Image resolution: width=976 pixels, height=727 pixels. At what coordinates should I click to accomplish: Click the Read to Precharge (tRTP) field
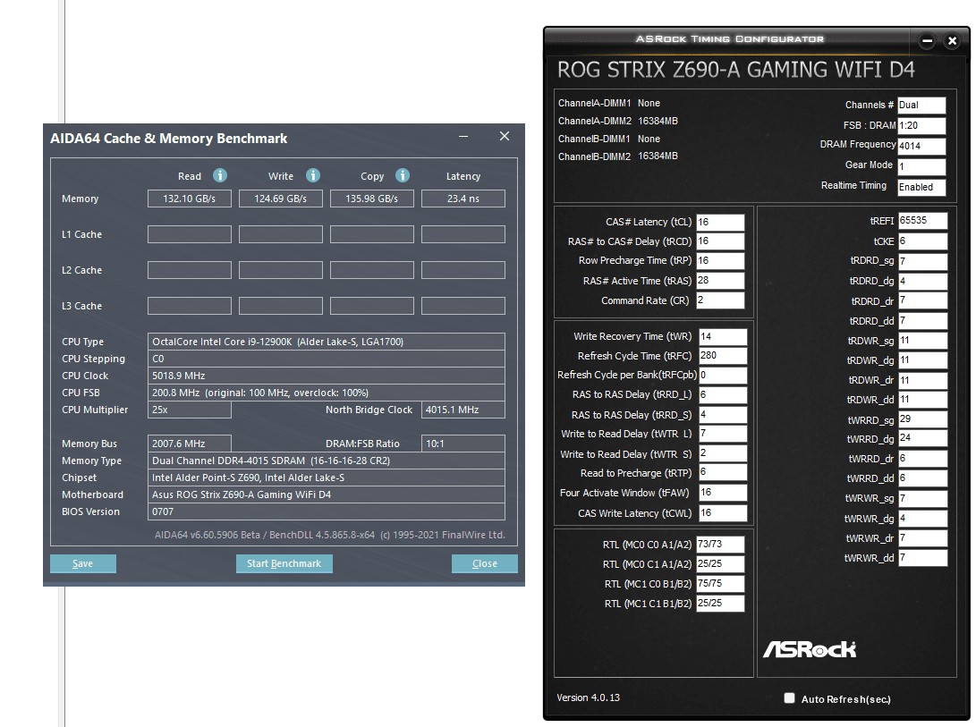point(723,473)
